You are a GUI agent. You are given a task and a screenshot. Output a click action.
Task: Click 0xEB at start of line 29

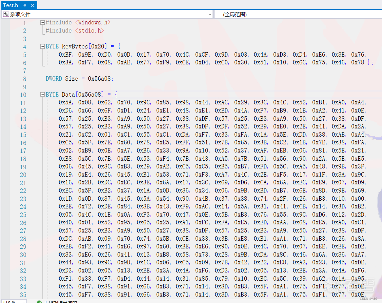(65, 246)
